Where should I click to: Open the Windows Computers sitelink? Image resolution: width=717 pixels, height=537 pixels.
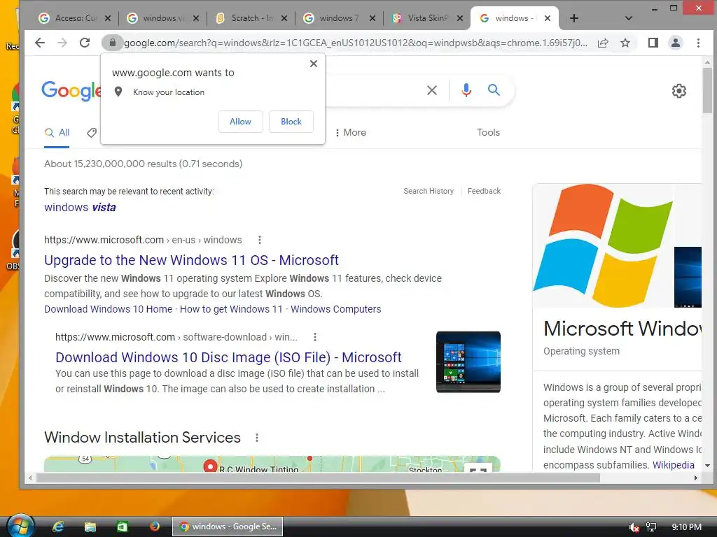pyautogui.click(x=335, y=309)
